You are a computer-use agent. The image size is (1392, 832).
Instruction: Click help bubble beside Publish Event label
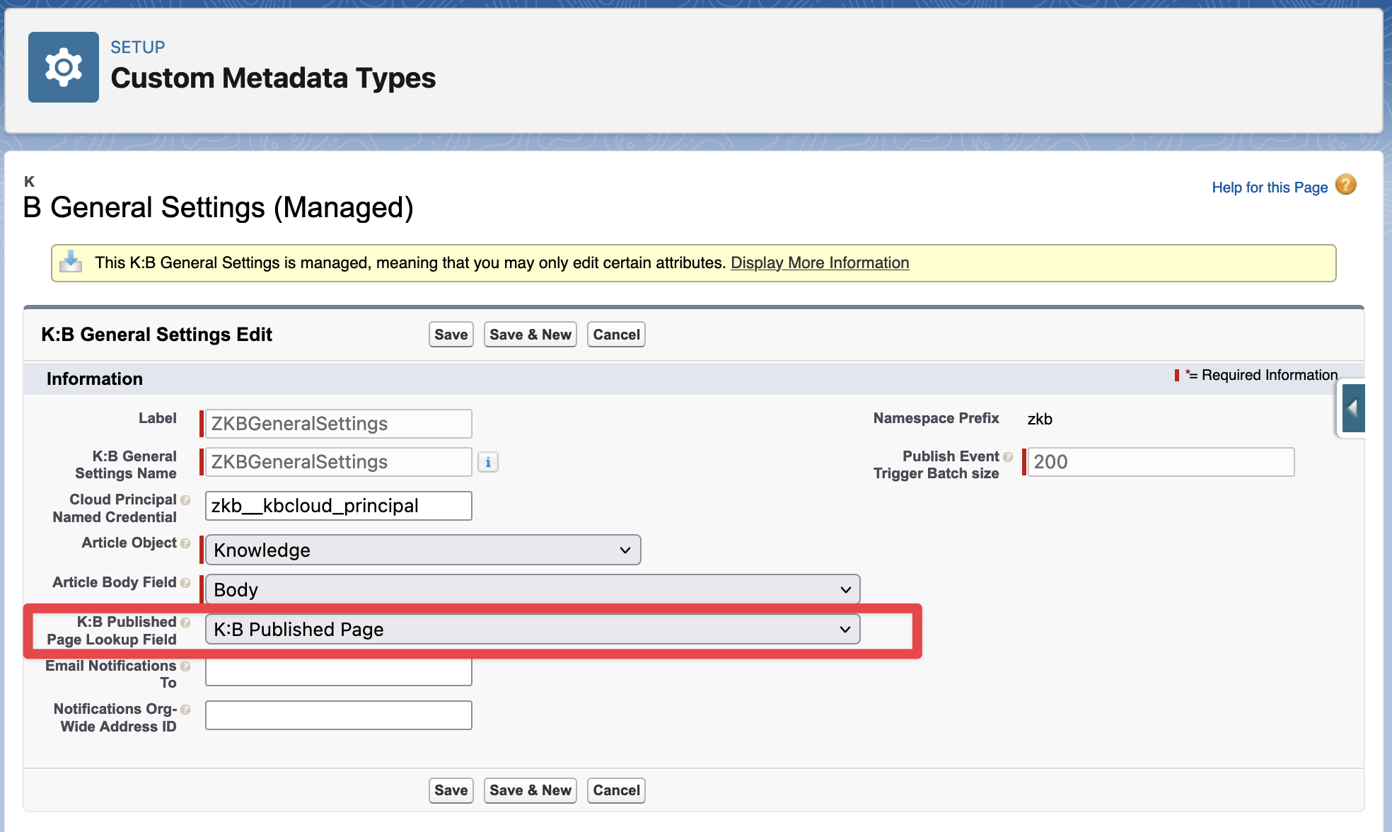[1008, 457]
